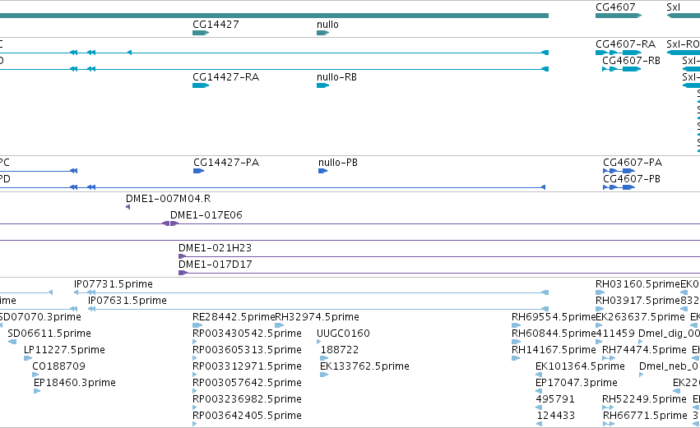Select the UUGC0160 EST label
Screen dimensions: 700x428
pos(343,334)
